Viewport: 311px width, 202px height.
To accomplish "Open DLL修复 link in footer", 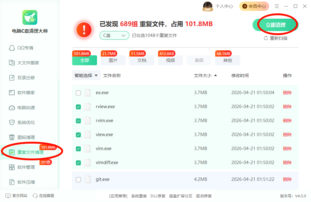I will click(158, 196).
